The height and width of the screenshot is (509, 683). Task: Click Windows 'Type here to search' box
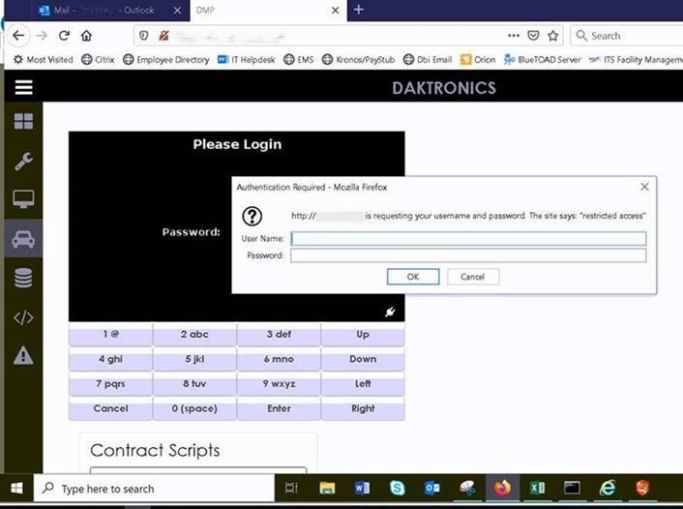tap(154, 488)
